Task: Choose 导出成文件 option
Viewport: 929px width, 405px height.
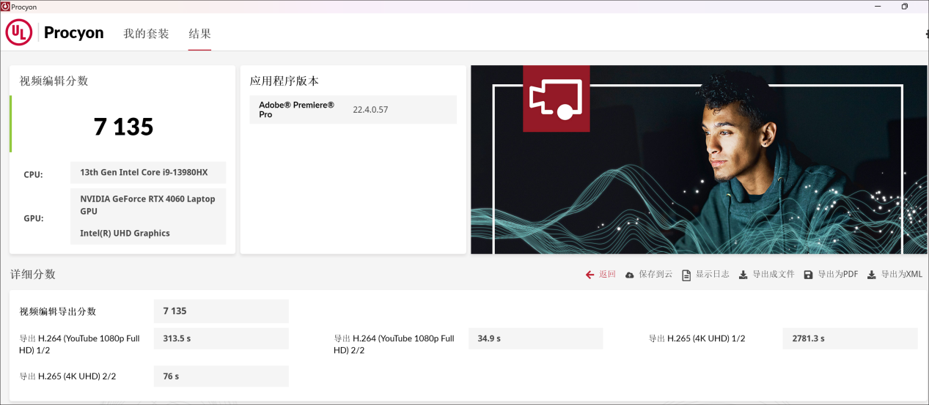Action: [x=774, y=274]
